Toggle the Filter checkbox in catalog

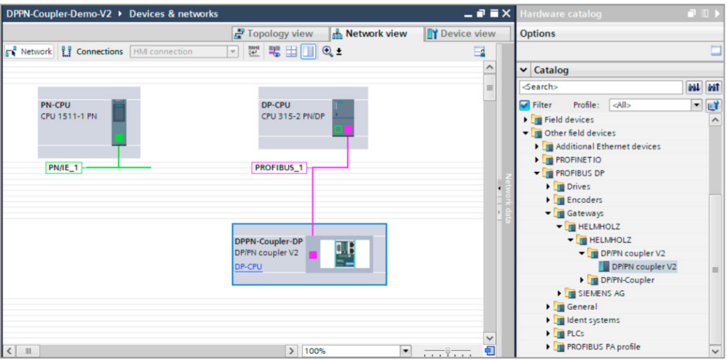(x=525, y=105)
